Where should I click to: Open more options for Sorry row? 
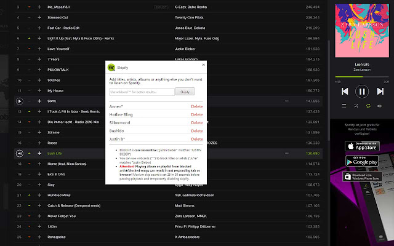[x=287, y=101]
